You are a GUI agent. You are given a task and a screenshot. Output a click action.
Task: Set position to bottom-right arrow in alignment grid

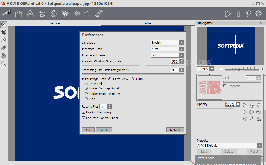(x=259, y=119)
